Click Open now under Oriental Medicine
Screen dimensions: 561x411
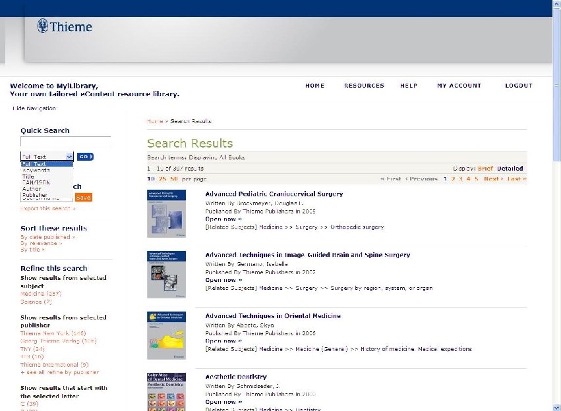[223, 341]
